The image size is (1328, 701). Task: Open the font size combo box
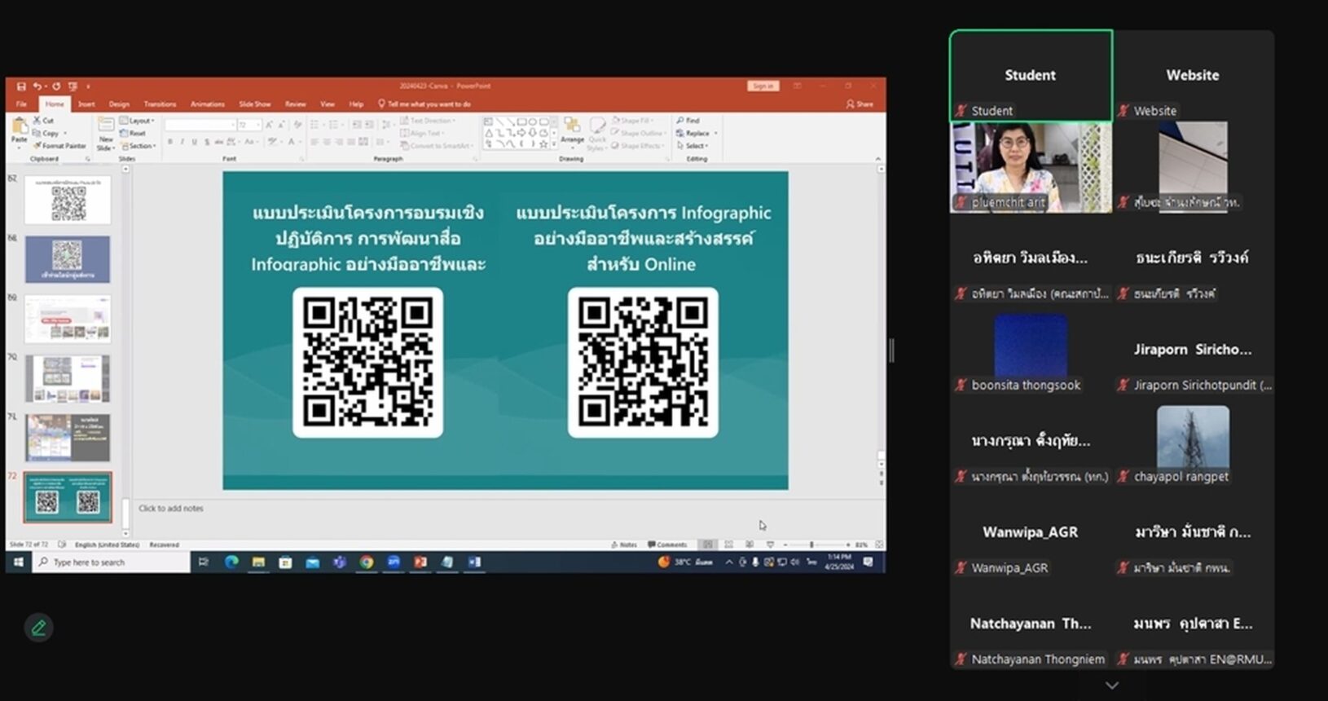coord(249,125)
